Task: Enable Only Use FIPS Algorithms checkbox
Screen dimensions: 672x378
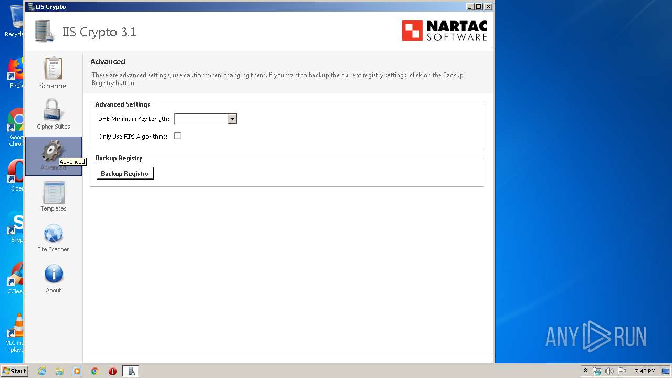Action: pos(177,135)
